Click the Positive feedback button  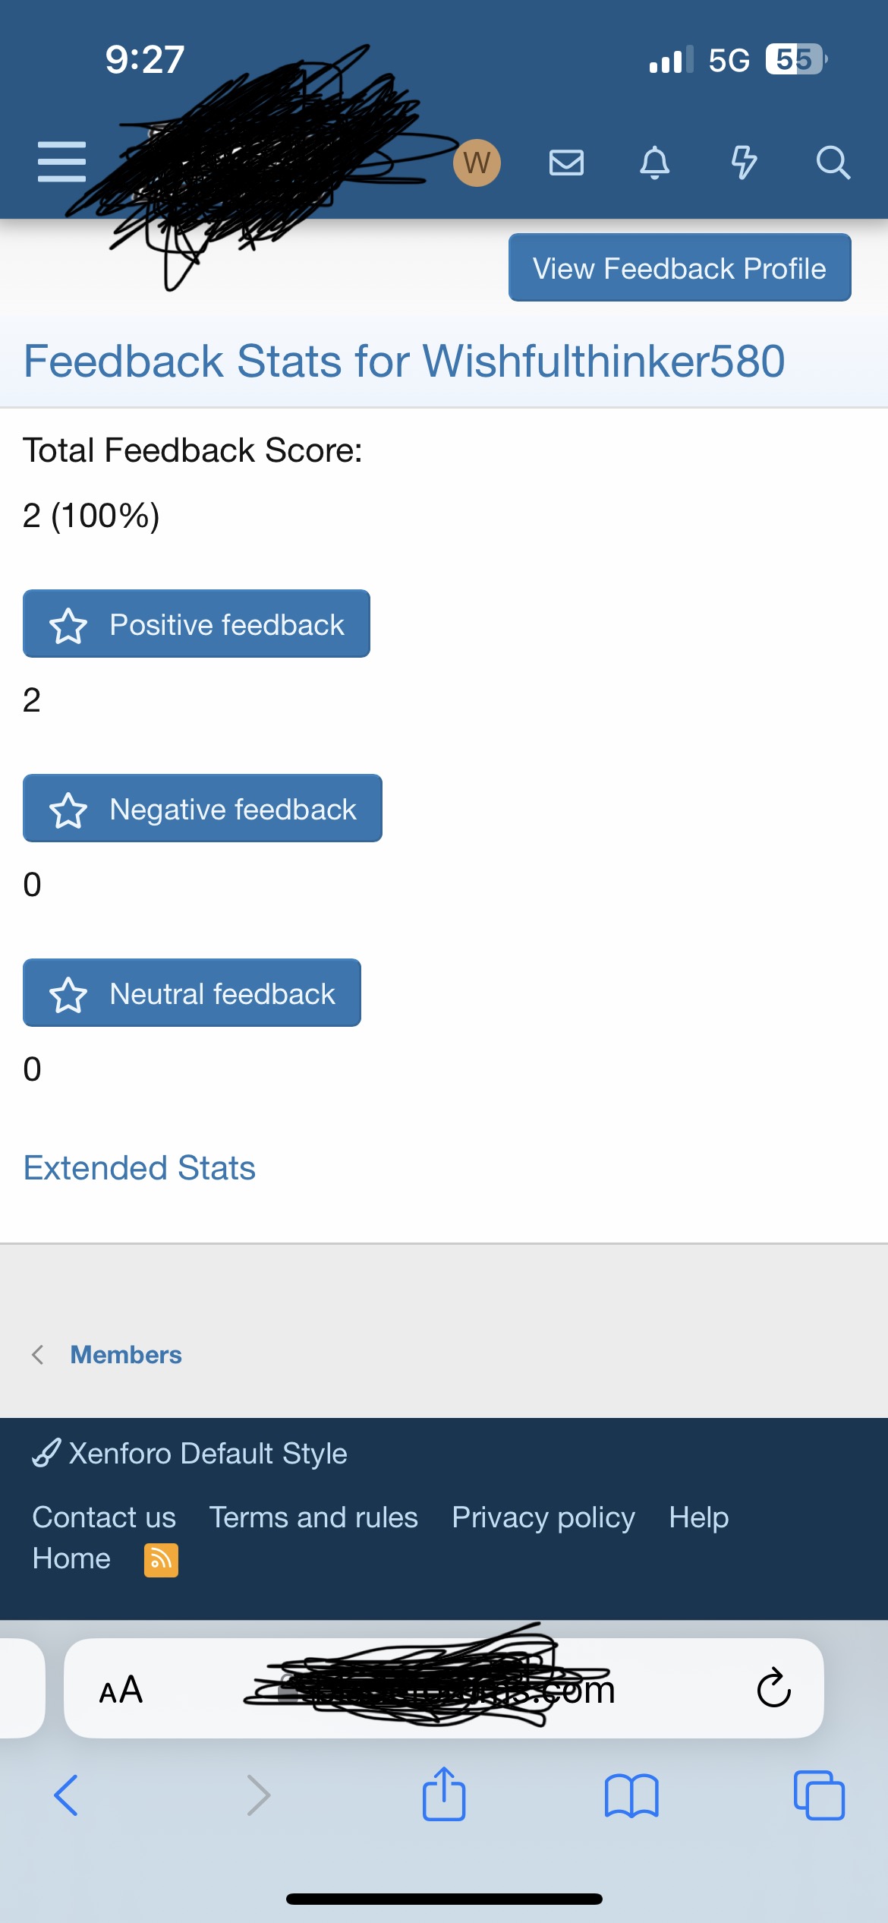pyautogui.click(x=197, y=624)
